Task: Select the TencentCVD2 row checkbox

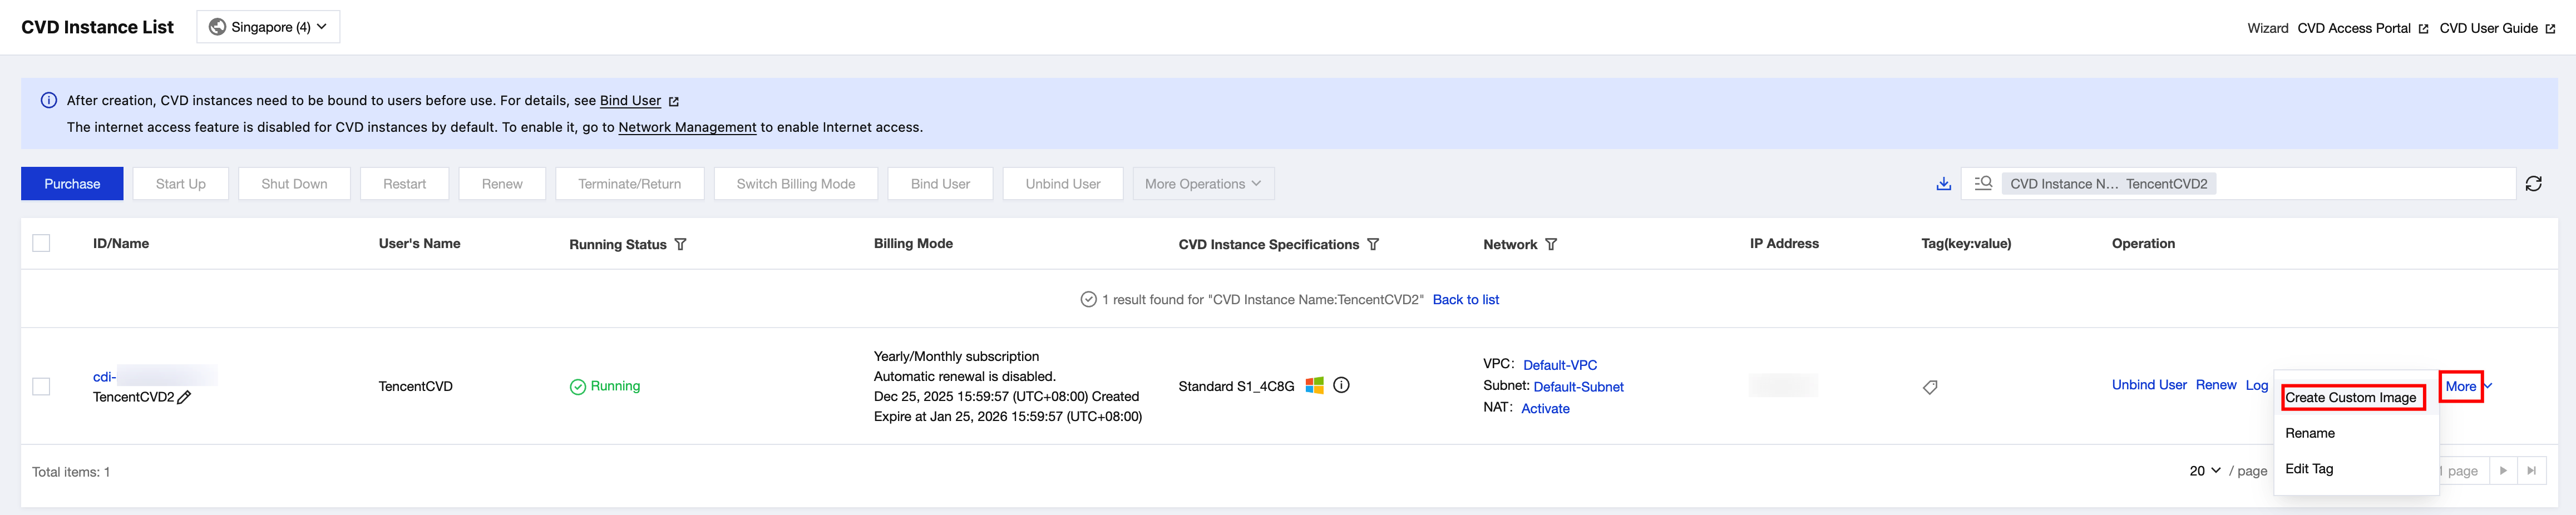Action: 41,386
